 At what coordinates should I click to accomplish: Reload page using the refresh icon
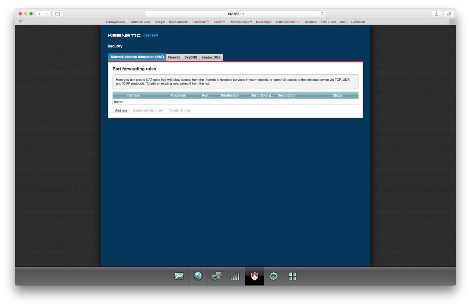click(322, 14)
